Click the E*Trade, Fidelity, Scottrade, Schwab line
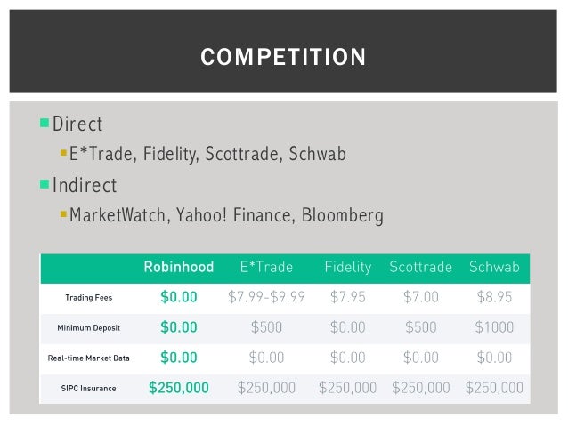 coord(207,155)
